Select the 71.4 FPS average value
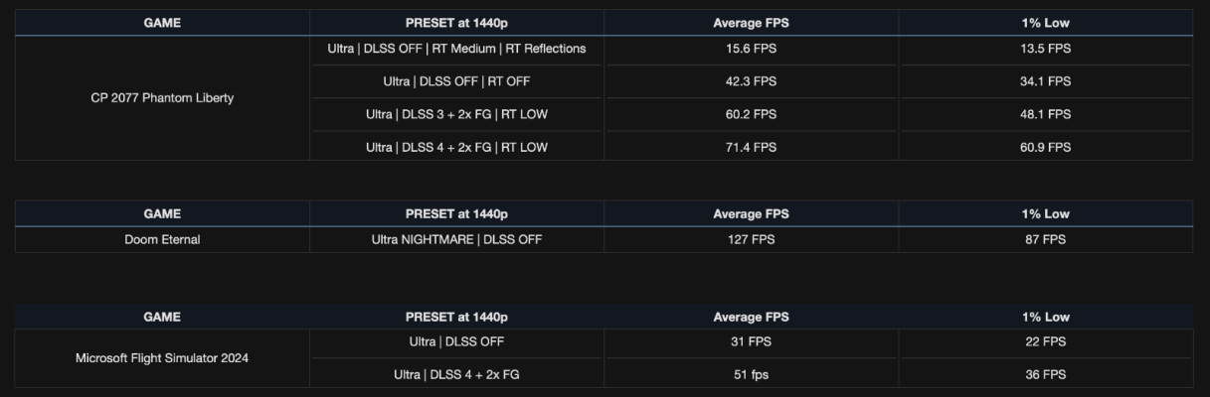 point(751,147)
